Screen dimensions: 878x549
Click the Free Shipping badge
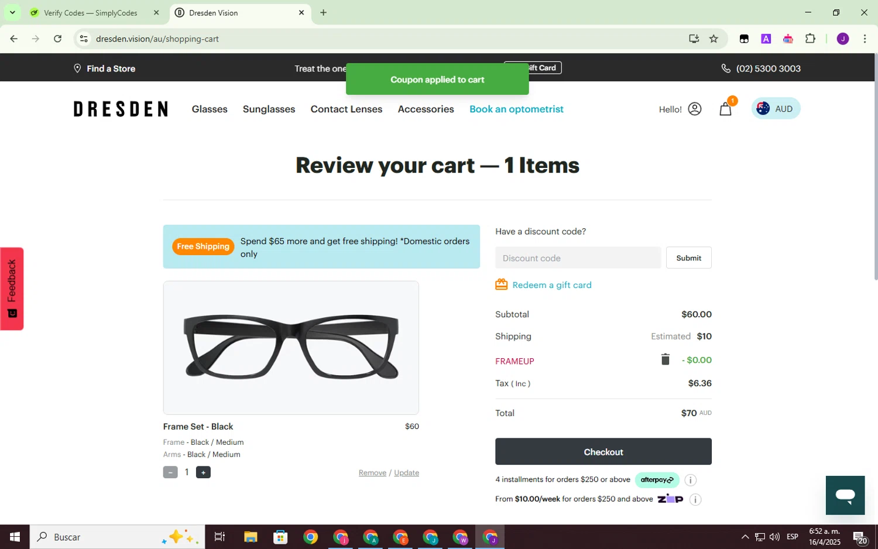coord(203,246)
